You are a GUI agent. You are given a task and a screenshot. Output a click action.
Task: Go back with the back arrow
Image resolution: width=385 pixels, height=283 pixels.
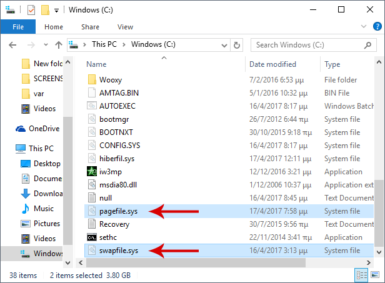pyautogui.click(x=12, y=45)
